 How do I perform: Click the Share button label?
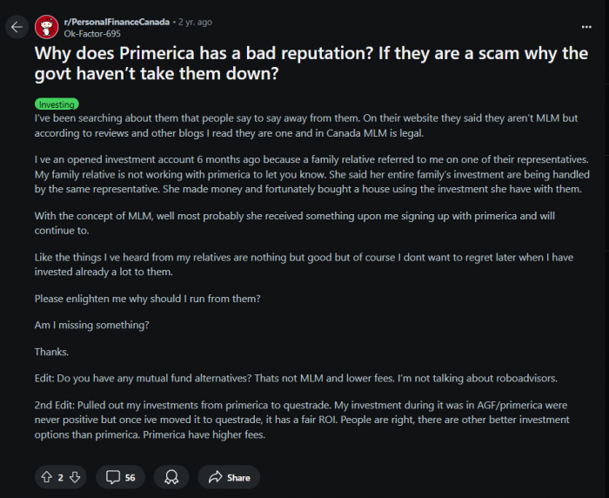pos(238,477)
